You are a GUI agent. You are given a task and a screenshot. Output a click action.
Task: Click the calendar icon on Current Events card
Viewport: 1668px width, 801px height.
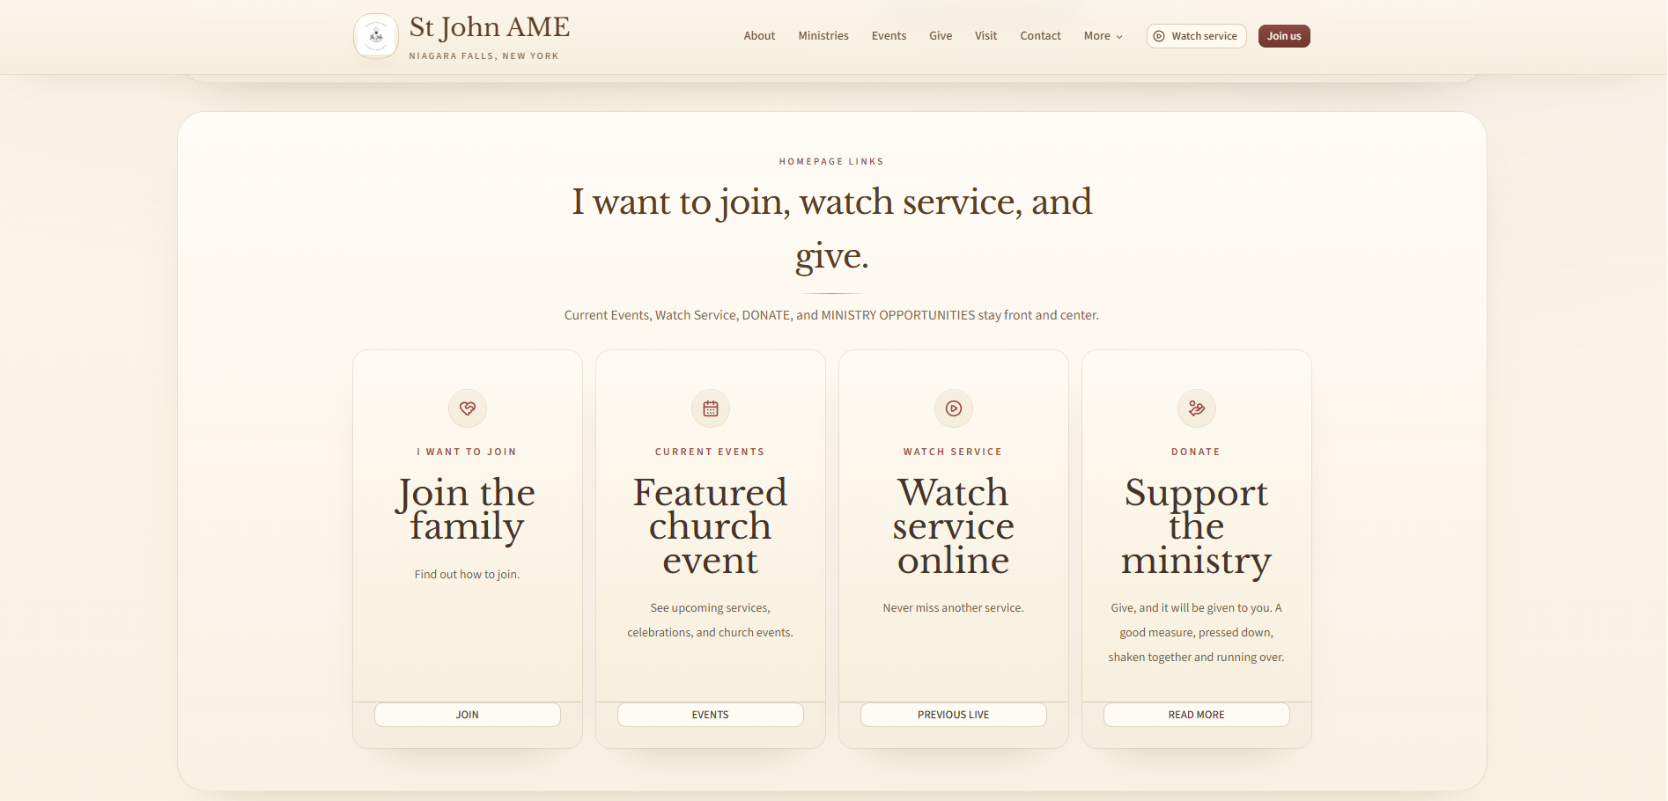click(x=710, y=408)
